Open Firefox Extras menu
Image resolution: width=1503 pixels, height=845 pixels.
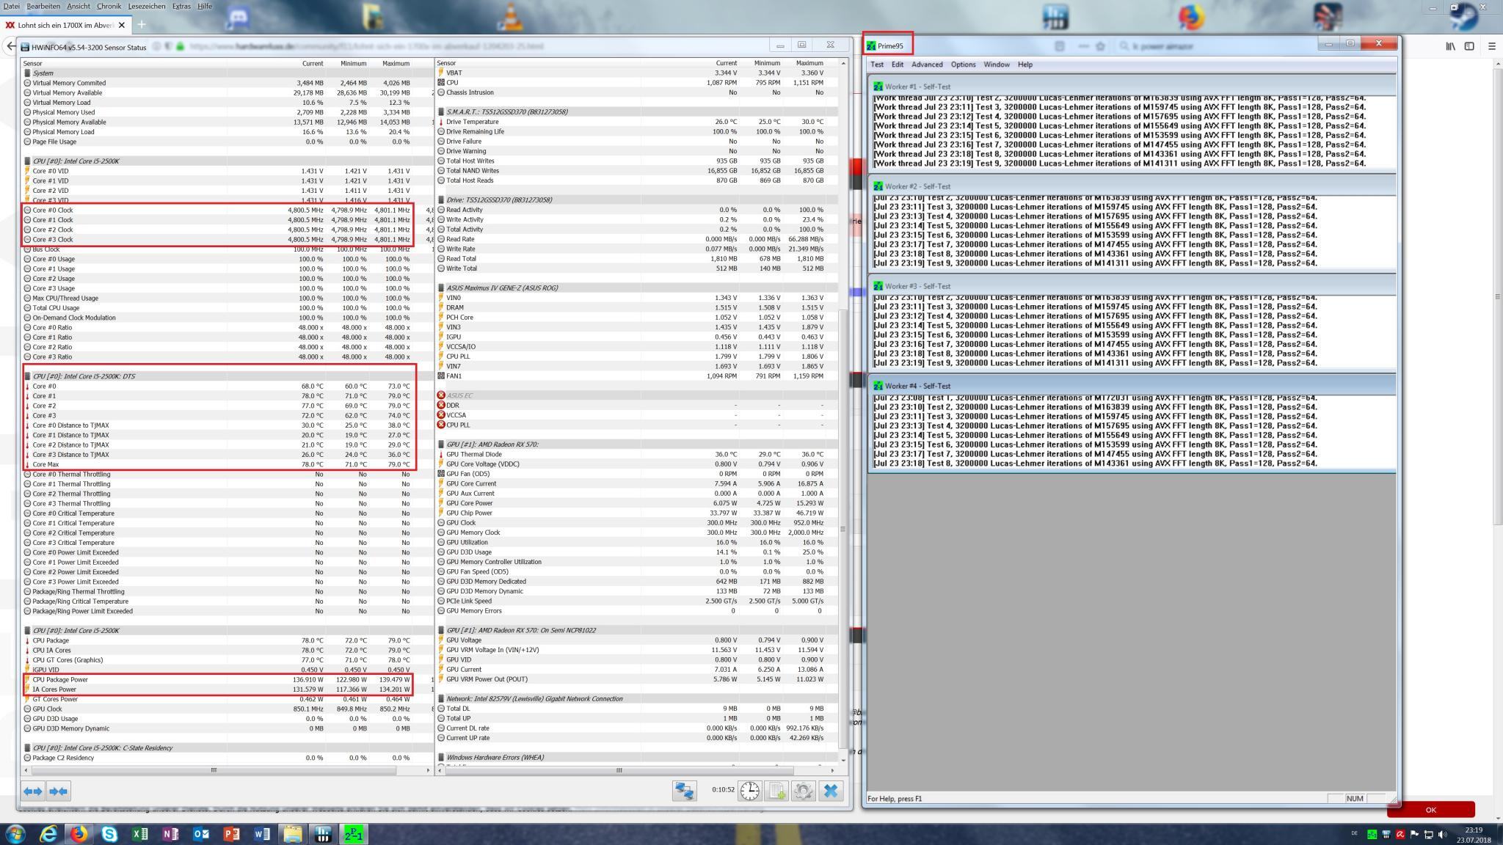point(181,6)
